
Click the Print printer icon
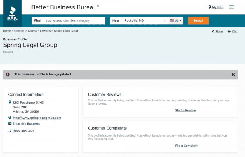click(x=229, y=31)
